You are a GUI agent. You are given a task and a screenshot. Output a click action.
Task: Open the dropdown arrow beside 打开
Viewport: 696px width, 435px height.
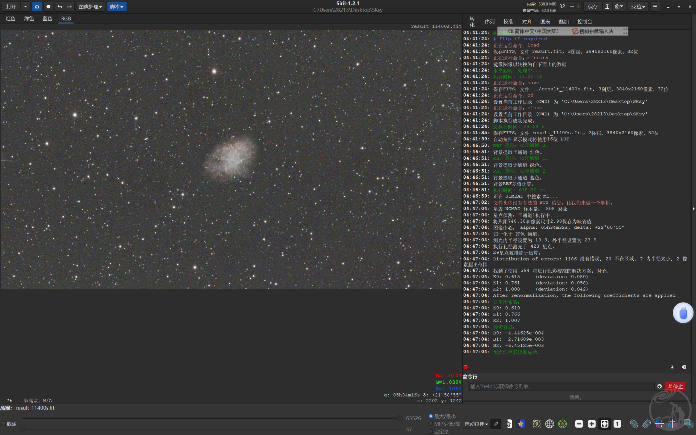25,7
